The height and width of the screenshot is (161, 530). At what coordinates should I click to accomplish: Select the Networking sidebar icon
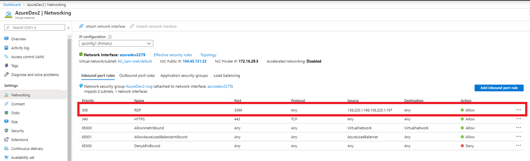7,95
